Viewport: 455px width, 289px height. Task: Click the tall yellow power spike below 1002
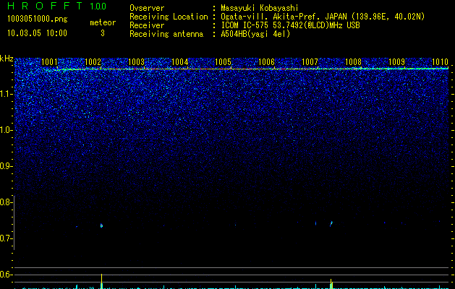101,281
